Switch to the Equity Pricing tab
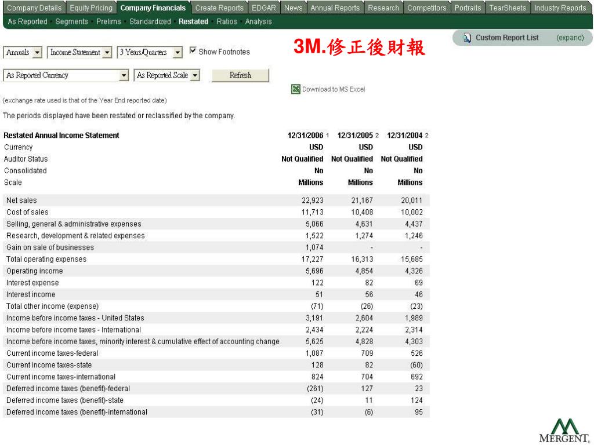The width and height of the screenshot is (594, 445). [91, 8]
